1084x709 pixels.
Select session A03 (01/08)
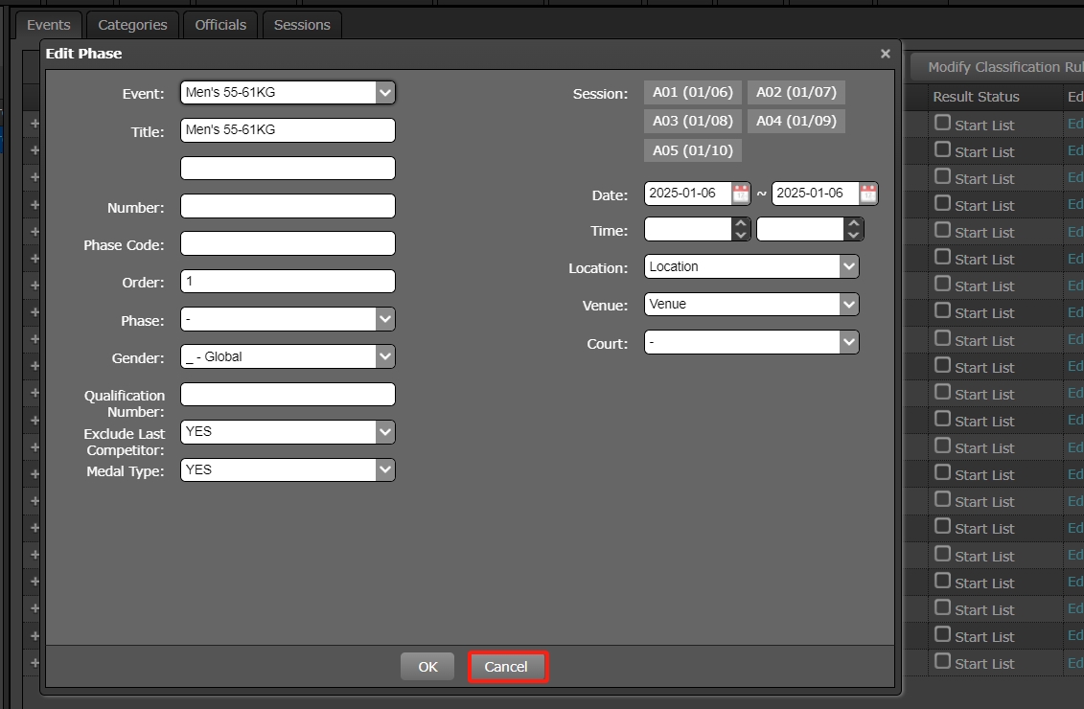click(x=692, y=122)
